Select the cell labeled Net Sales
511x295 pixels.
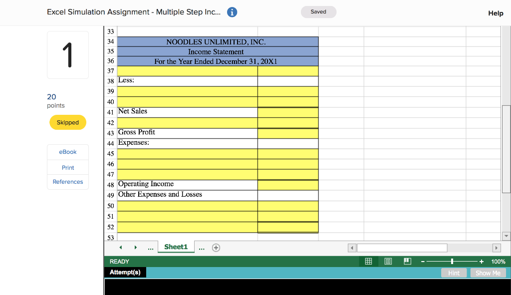coord(187,111)
